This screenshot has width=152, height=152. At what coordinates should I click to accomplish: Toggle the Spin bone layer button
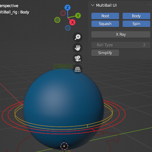click(x=136, y=24)
